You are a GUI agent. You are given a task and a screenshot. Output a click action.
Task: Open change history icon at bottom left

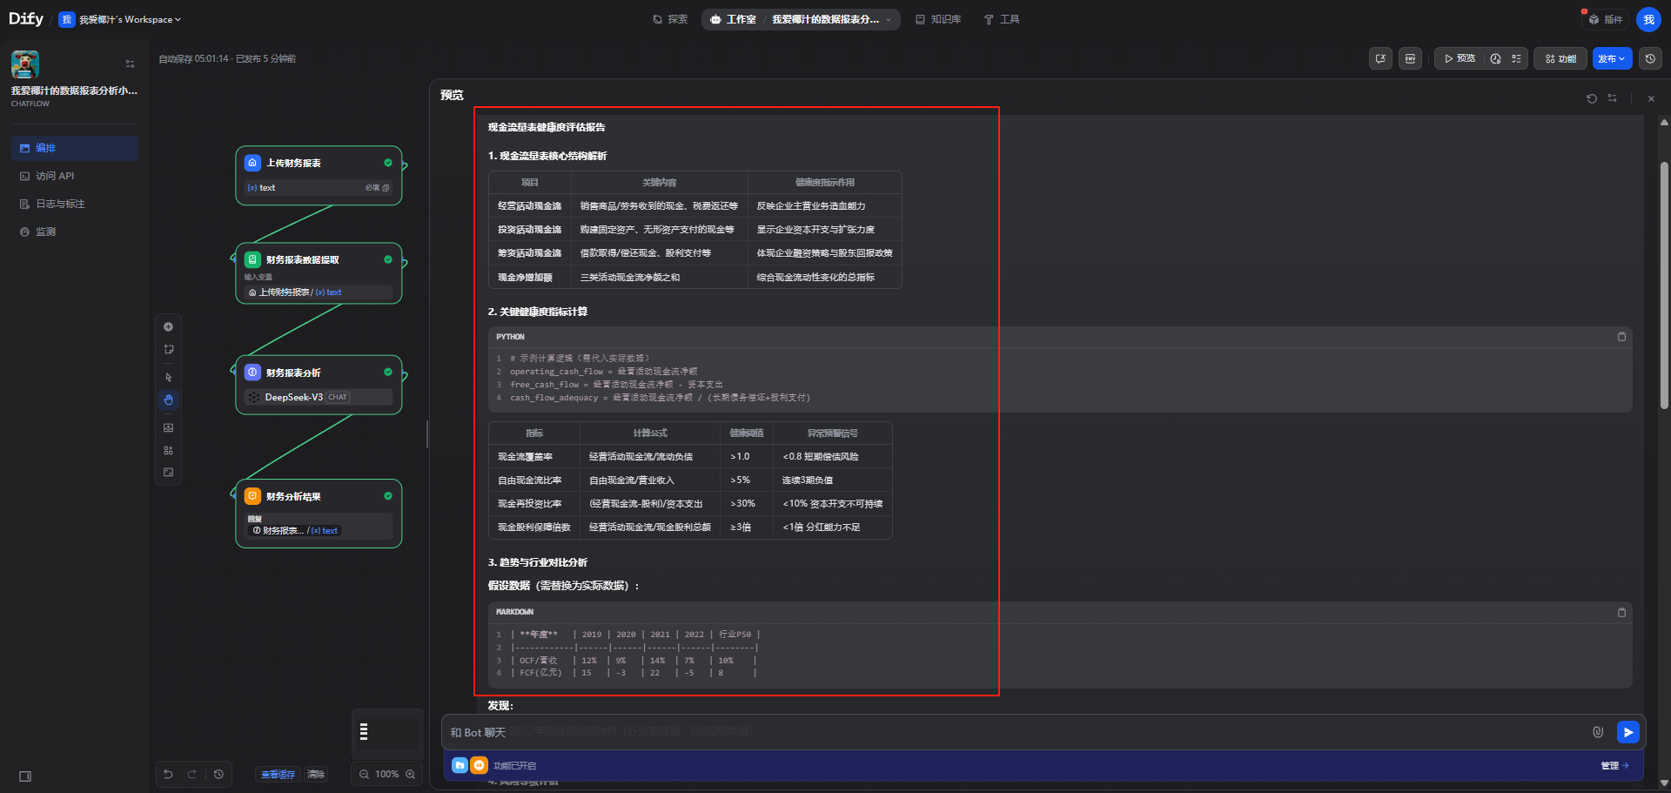pos(218,774)
